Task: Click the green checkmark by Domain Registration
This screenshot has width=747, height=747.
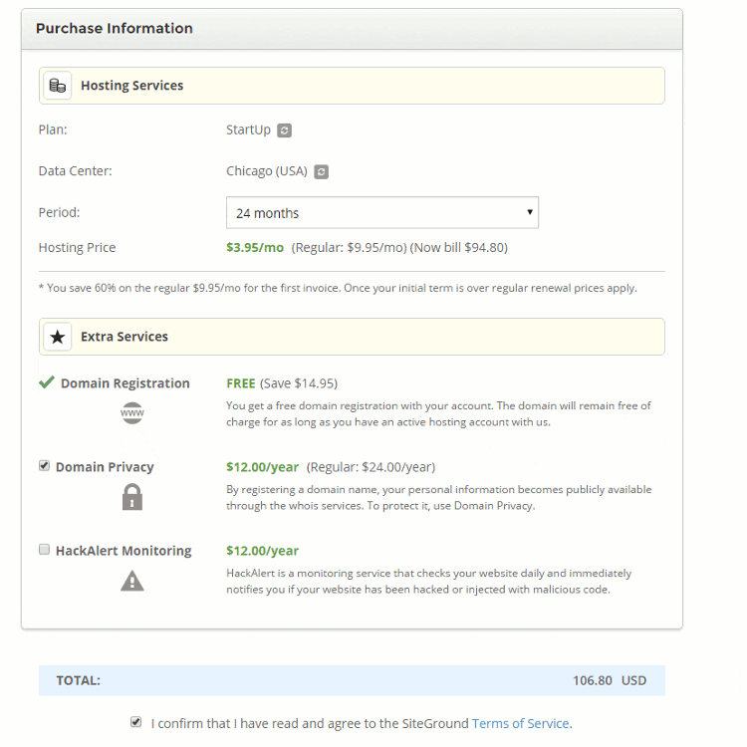Action: (47, 382)
